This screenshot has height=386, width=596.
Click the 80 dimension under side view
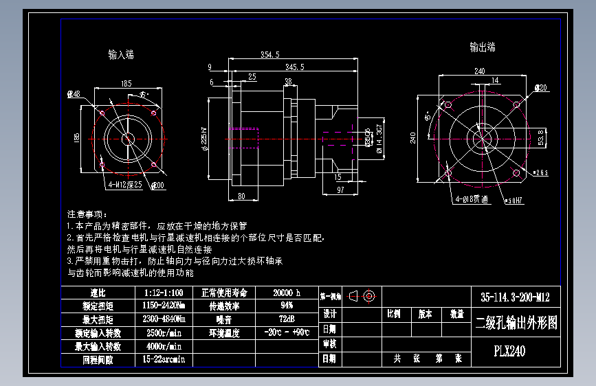click(241, 196)
